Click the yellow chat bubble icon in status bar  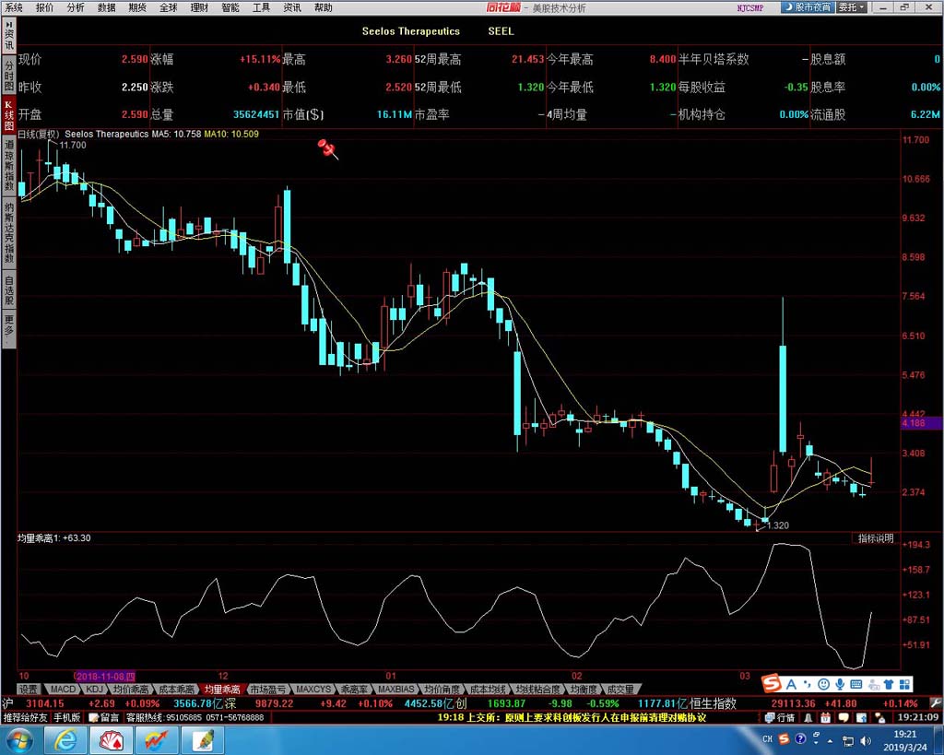(x=844, y=718)
